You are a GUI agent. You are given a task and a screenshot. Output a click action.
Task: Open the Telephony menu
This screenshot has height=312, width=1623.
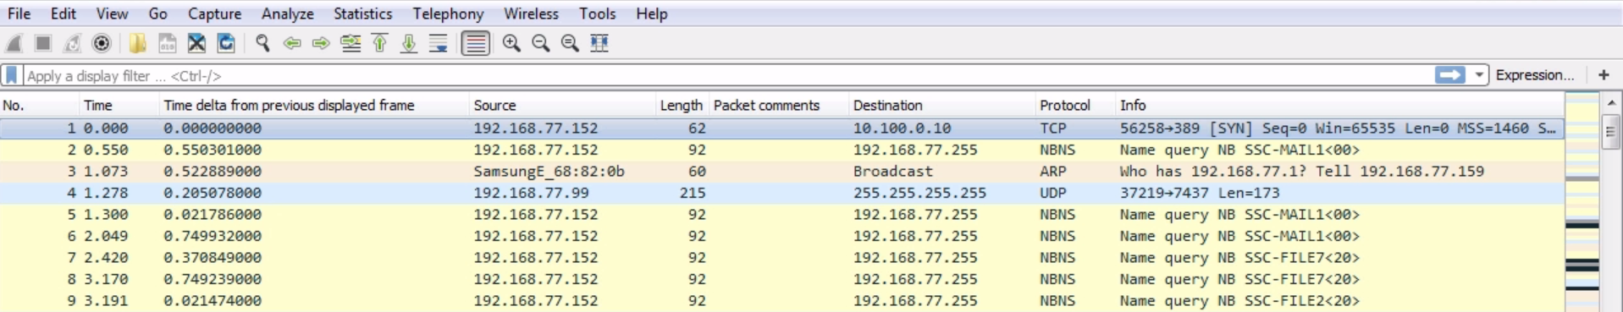click(448, 14)
